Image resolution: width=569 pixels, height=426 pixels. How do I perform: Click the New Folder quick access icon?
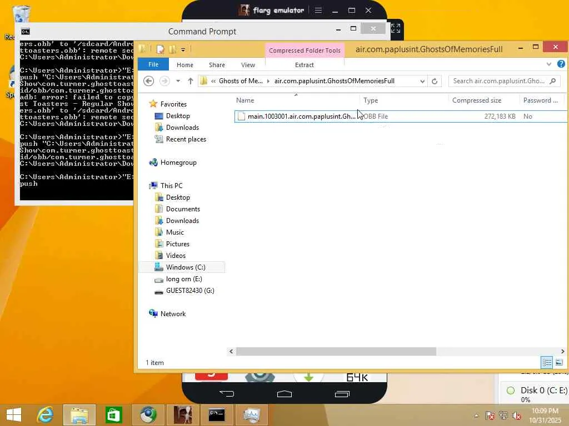[173, 49]
